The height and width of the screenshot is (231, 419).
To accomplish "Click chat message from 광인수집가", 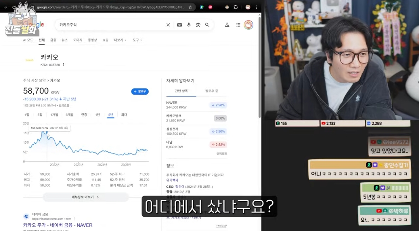I will click(359, 170).
